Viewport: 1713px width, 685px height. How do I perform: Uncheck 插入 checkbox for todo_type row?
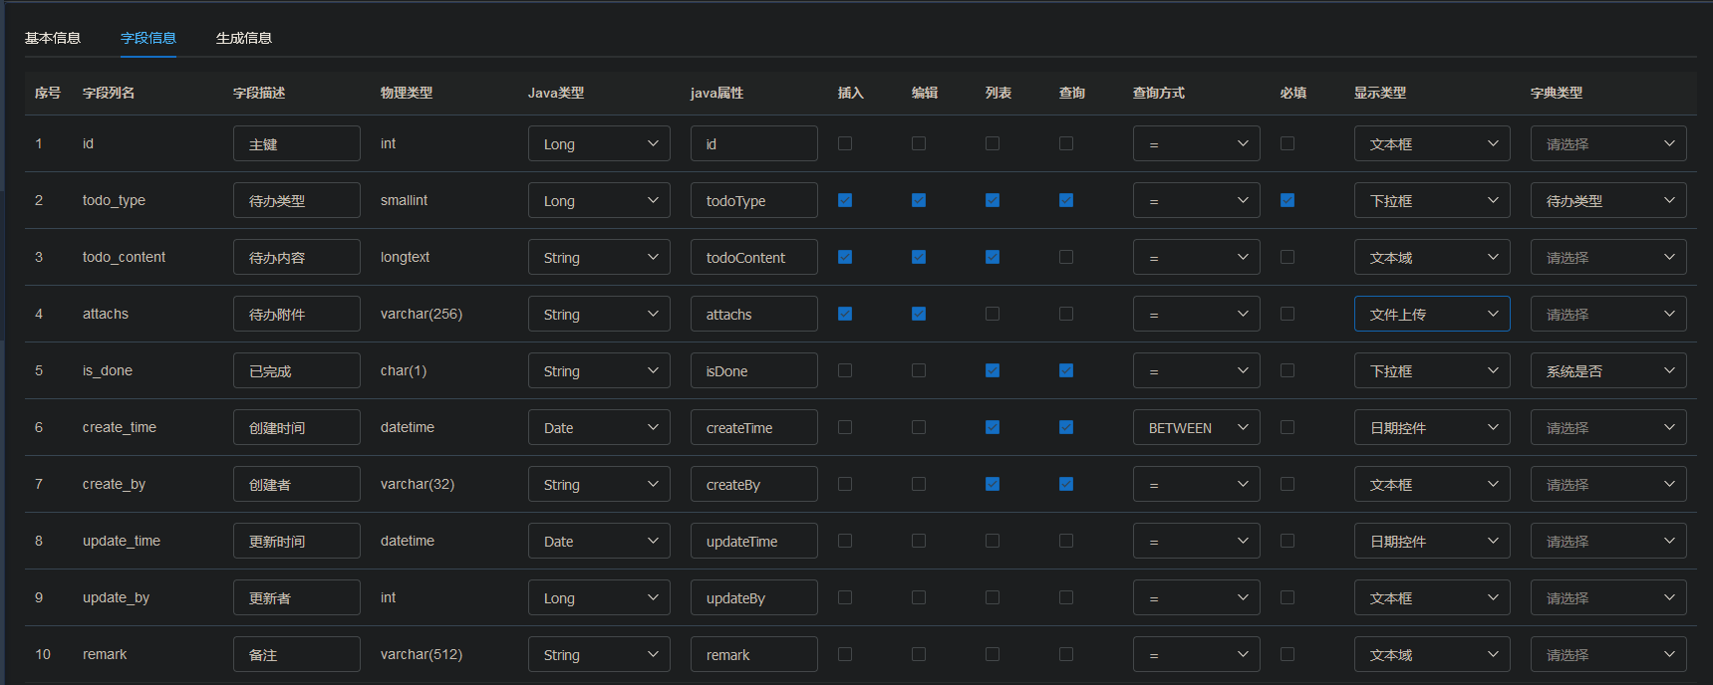(x=845, y=200)
